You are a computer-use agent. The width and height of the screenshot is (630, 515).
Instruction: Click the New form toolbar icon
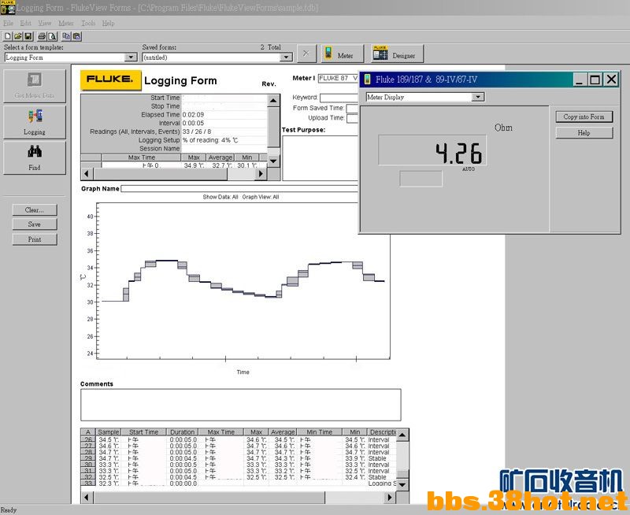click(7, 36)
